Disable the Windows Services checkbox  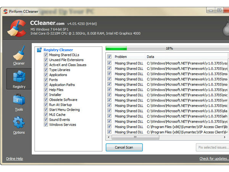(46, 125)
